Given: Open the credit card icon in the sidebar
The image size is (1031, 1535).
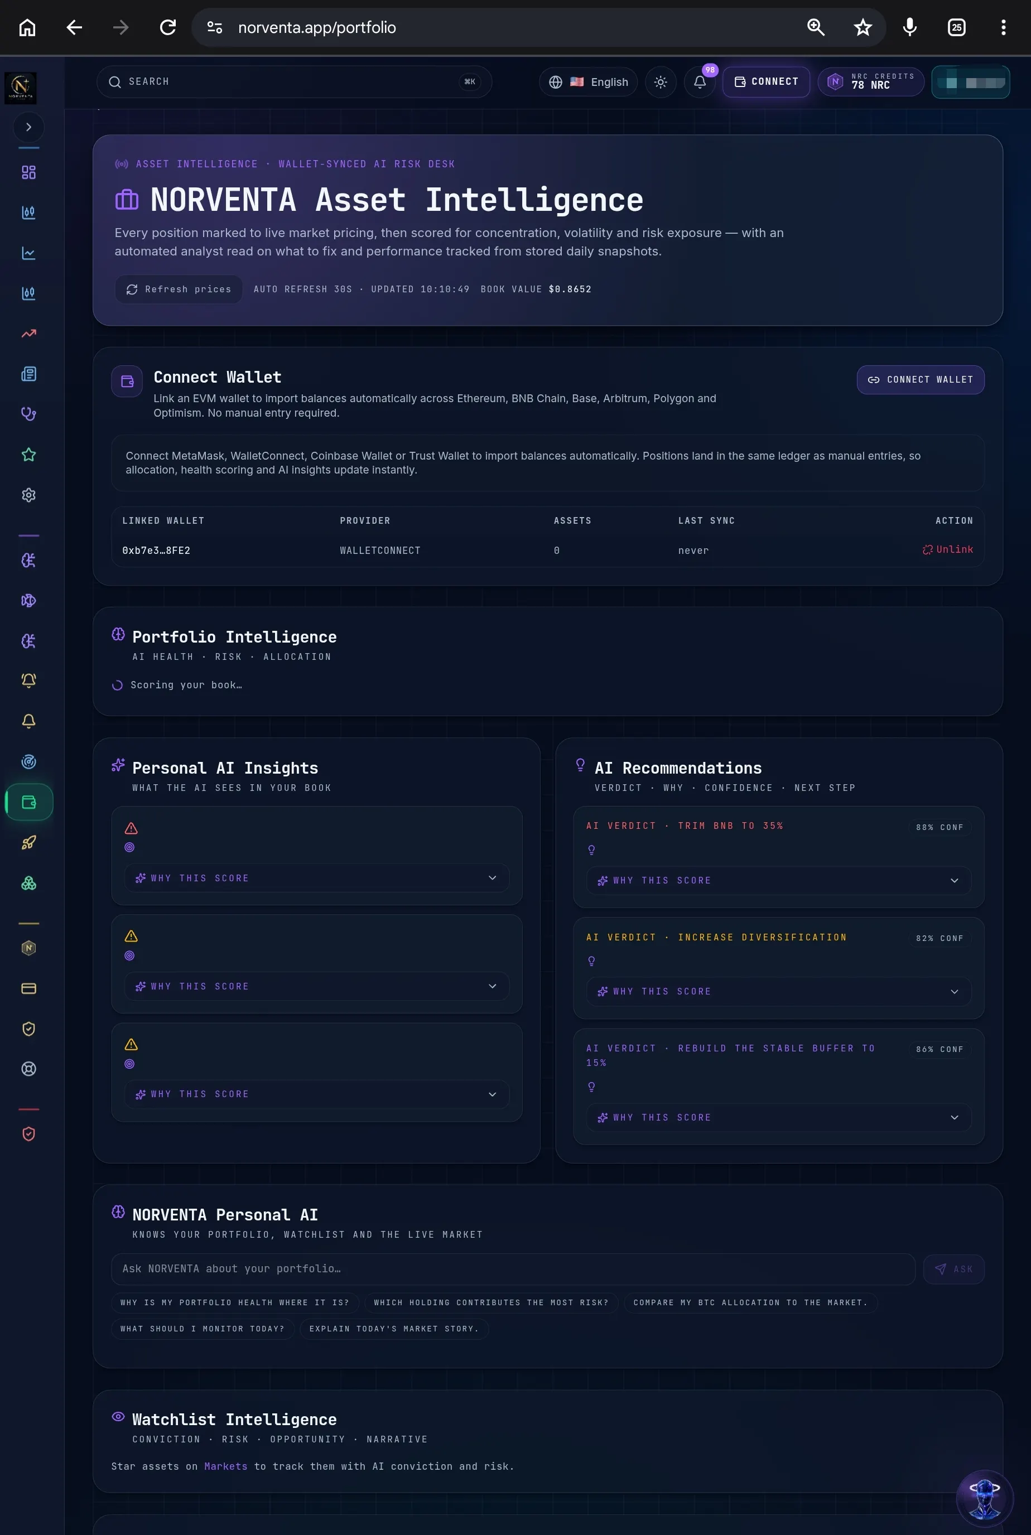Looking at the screenshot, I should tap(28, 988).
